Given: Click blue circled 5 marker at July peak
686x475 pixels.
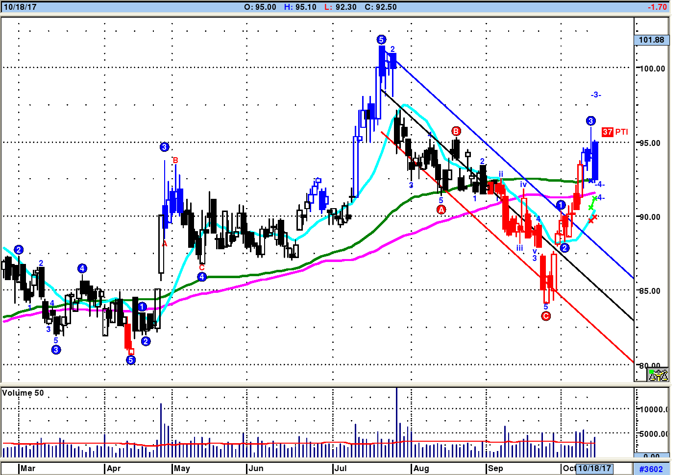Looking at the screenshot, I should tap(381, 40).
